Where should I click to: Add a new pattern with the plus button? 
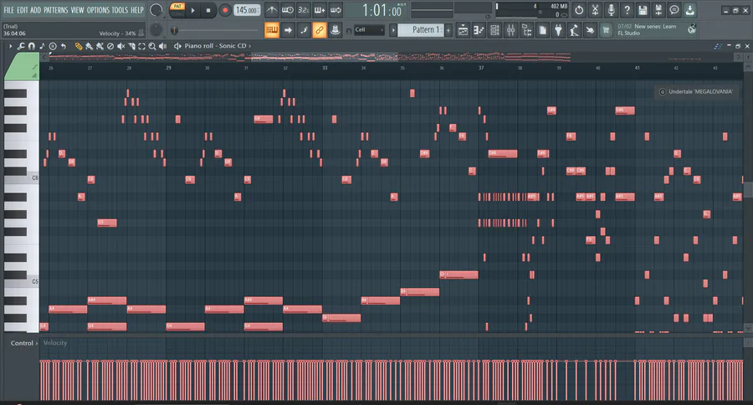click(448, 30)
